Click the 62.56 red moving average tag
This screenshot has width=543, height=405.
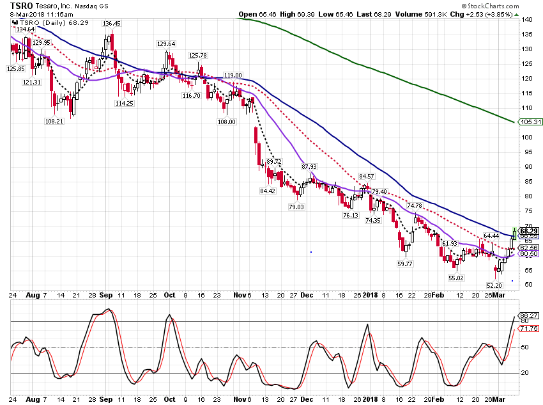coord(529,248)
